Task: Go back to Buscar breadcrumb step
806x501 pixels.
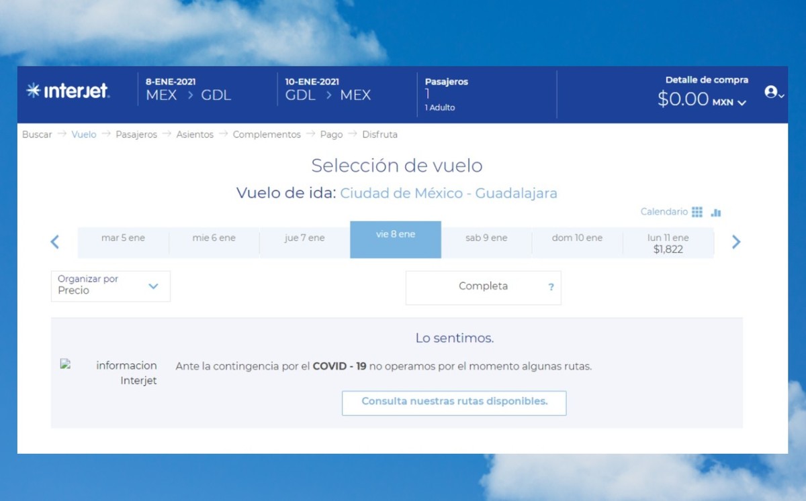Action: (x=37, y=135)
